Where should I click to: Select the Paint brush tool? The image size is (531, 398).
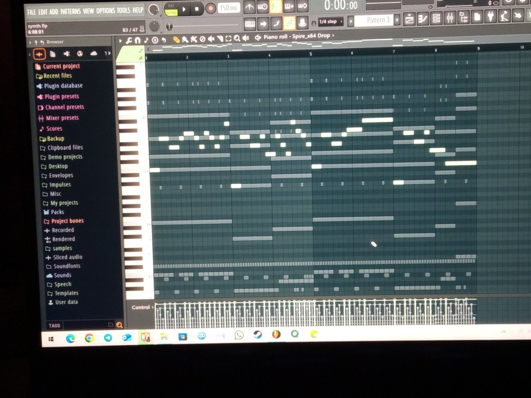[185, 40]
